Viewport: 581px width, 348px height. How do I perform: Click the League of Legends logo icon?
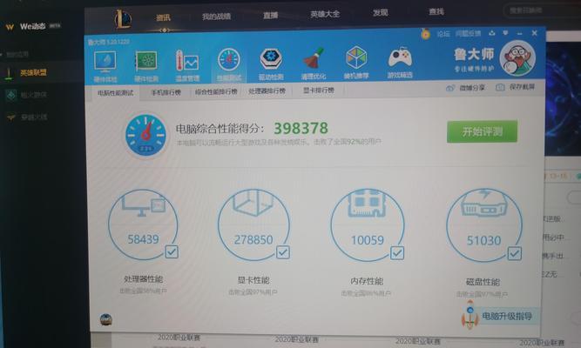123,19
